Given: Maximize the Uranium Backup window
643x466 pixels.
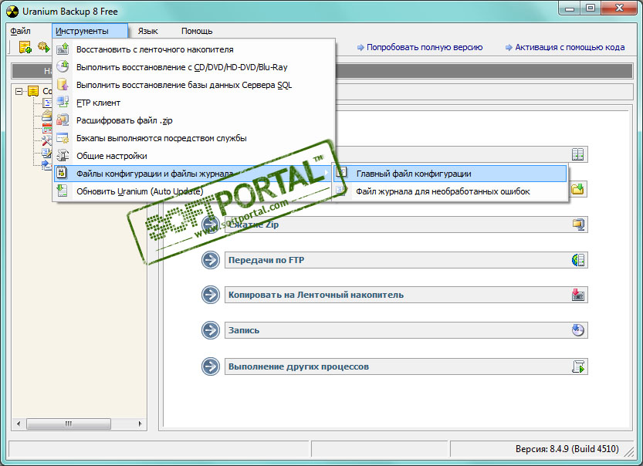Looking at the screenshot, I should [590, 8].
